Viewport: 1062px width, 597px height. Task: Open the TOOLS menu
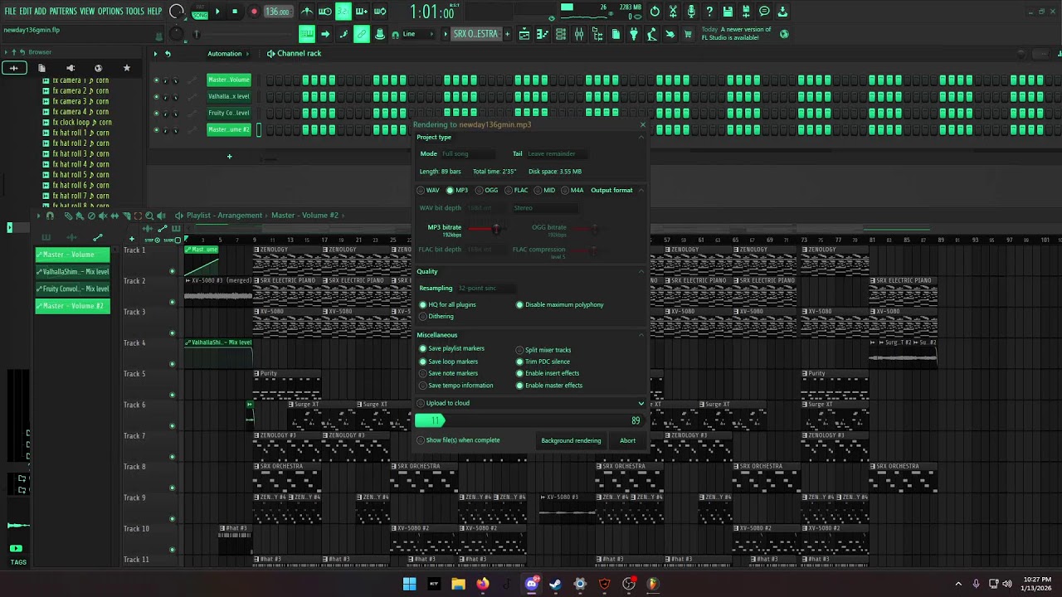click(x=135, y=12)
